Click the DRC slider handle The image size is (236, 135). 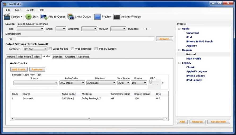click(x=151, y=82)
